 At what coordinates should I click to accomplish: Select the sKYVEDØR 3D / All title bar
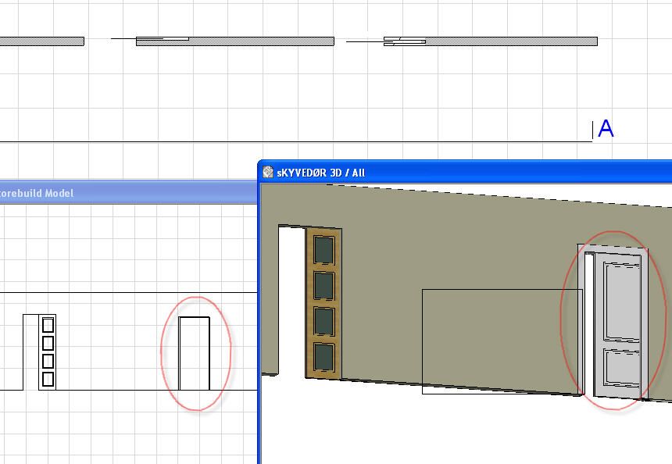pyautogui.click(x=466, y=172)
